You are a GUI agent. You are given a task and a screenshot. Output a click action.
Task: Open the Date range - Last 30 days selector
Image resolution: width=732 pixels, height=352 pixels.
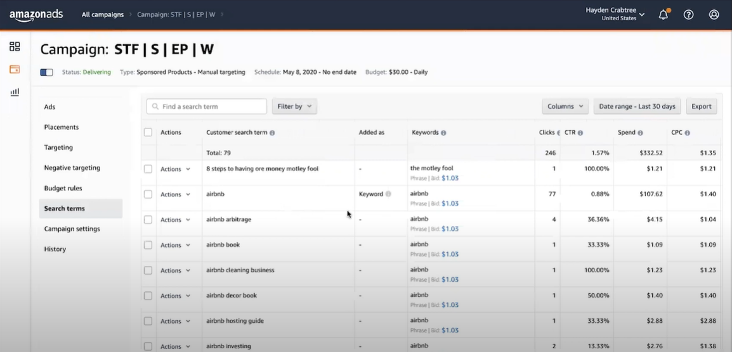[x=637, y=106]
